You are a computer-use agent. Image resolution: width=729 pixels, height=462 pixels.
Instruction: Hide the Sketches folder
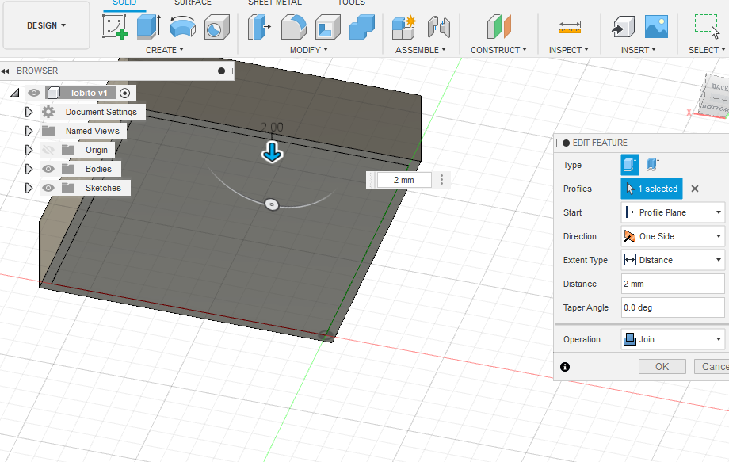48,188
